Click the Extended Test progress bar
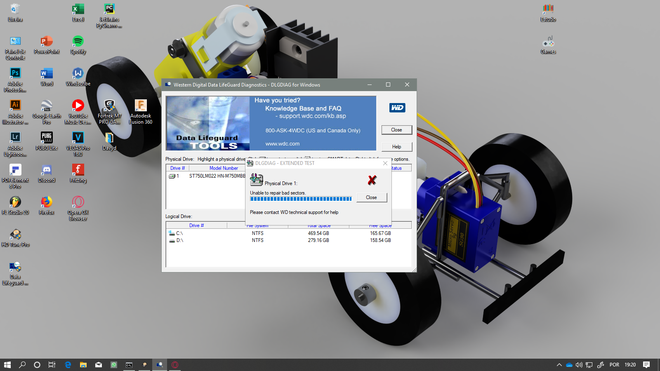Screen dimensions: 660x371 pos(301,199)
